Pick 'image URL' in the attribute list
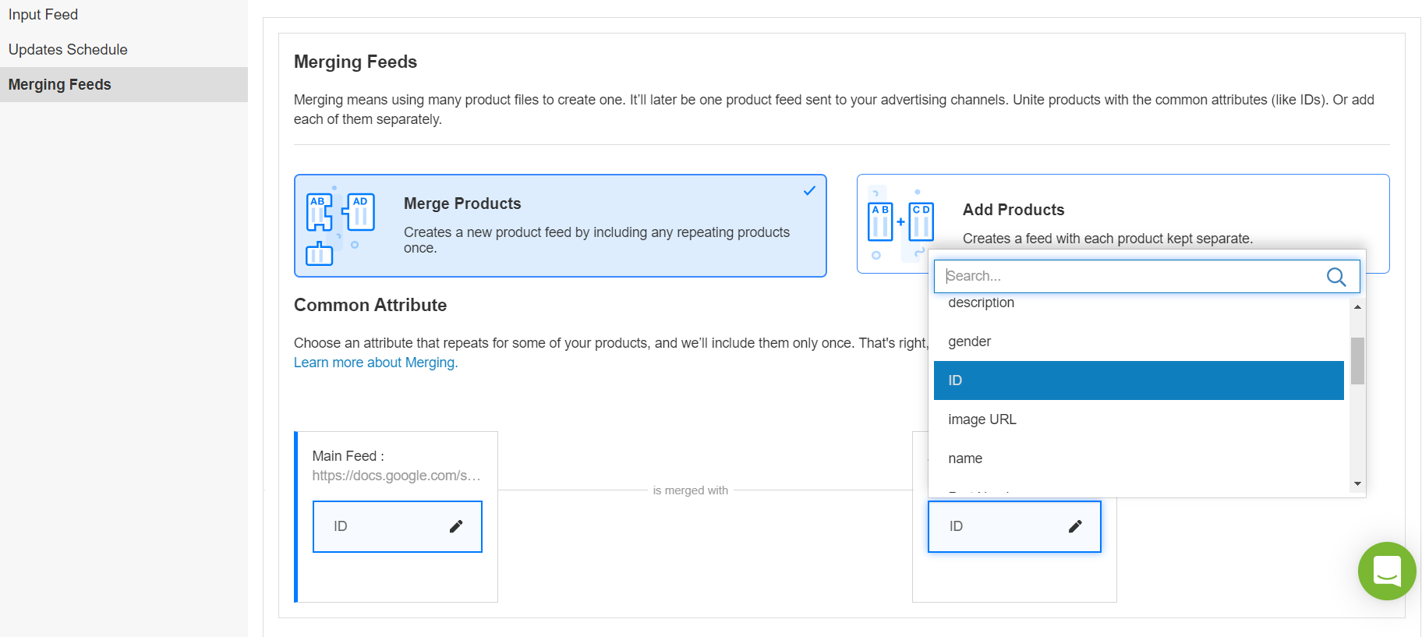Image resolution: width=1422 pixels, height=637 pixels. tap(1138, 419)
